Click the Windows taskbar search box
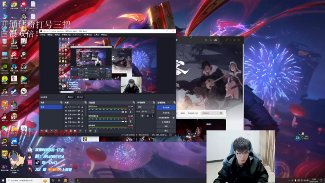The height and width of the screenshot is (183, 325). pyautogui.click(x=28, y=181)
